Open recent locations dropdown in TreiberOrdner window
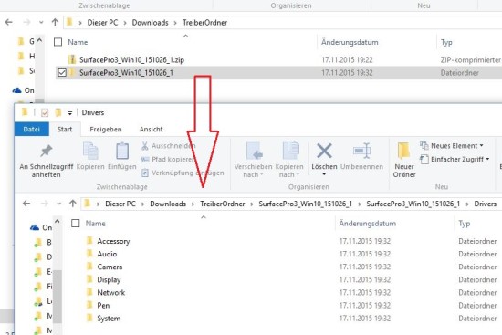Screen dimensions: 502x335 click(x=41, y=23)
